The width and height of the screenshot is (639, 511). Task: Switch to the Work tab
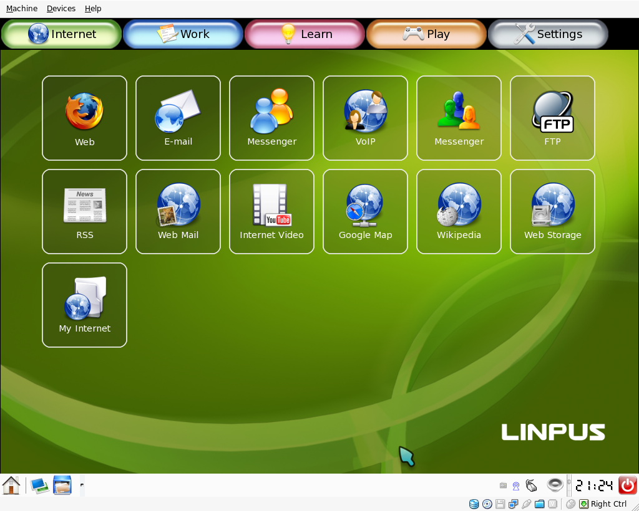click(x=182, y=34)
